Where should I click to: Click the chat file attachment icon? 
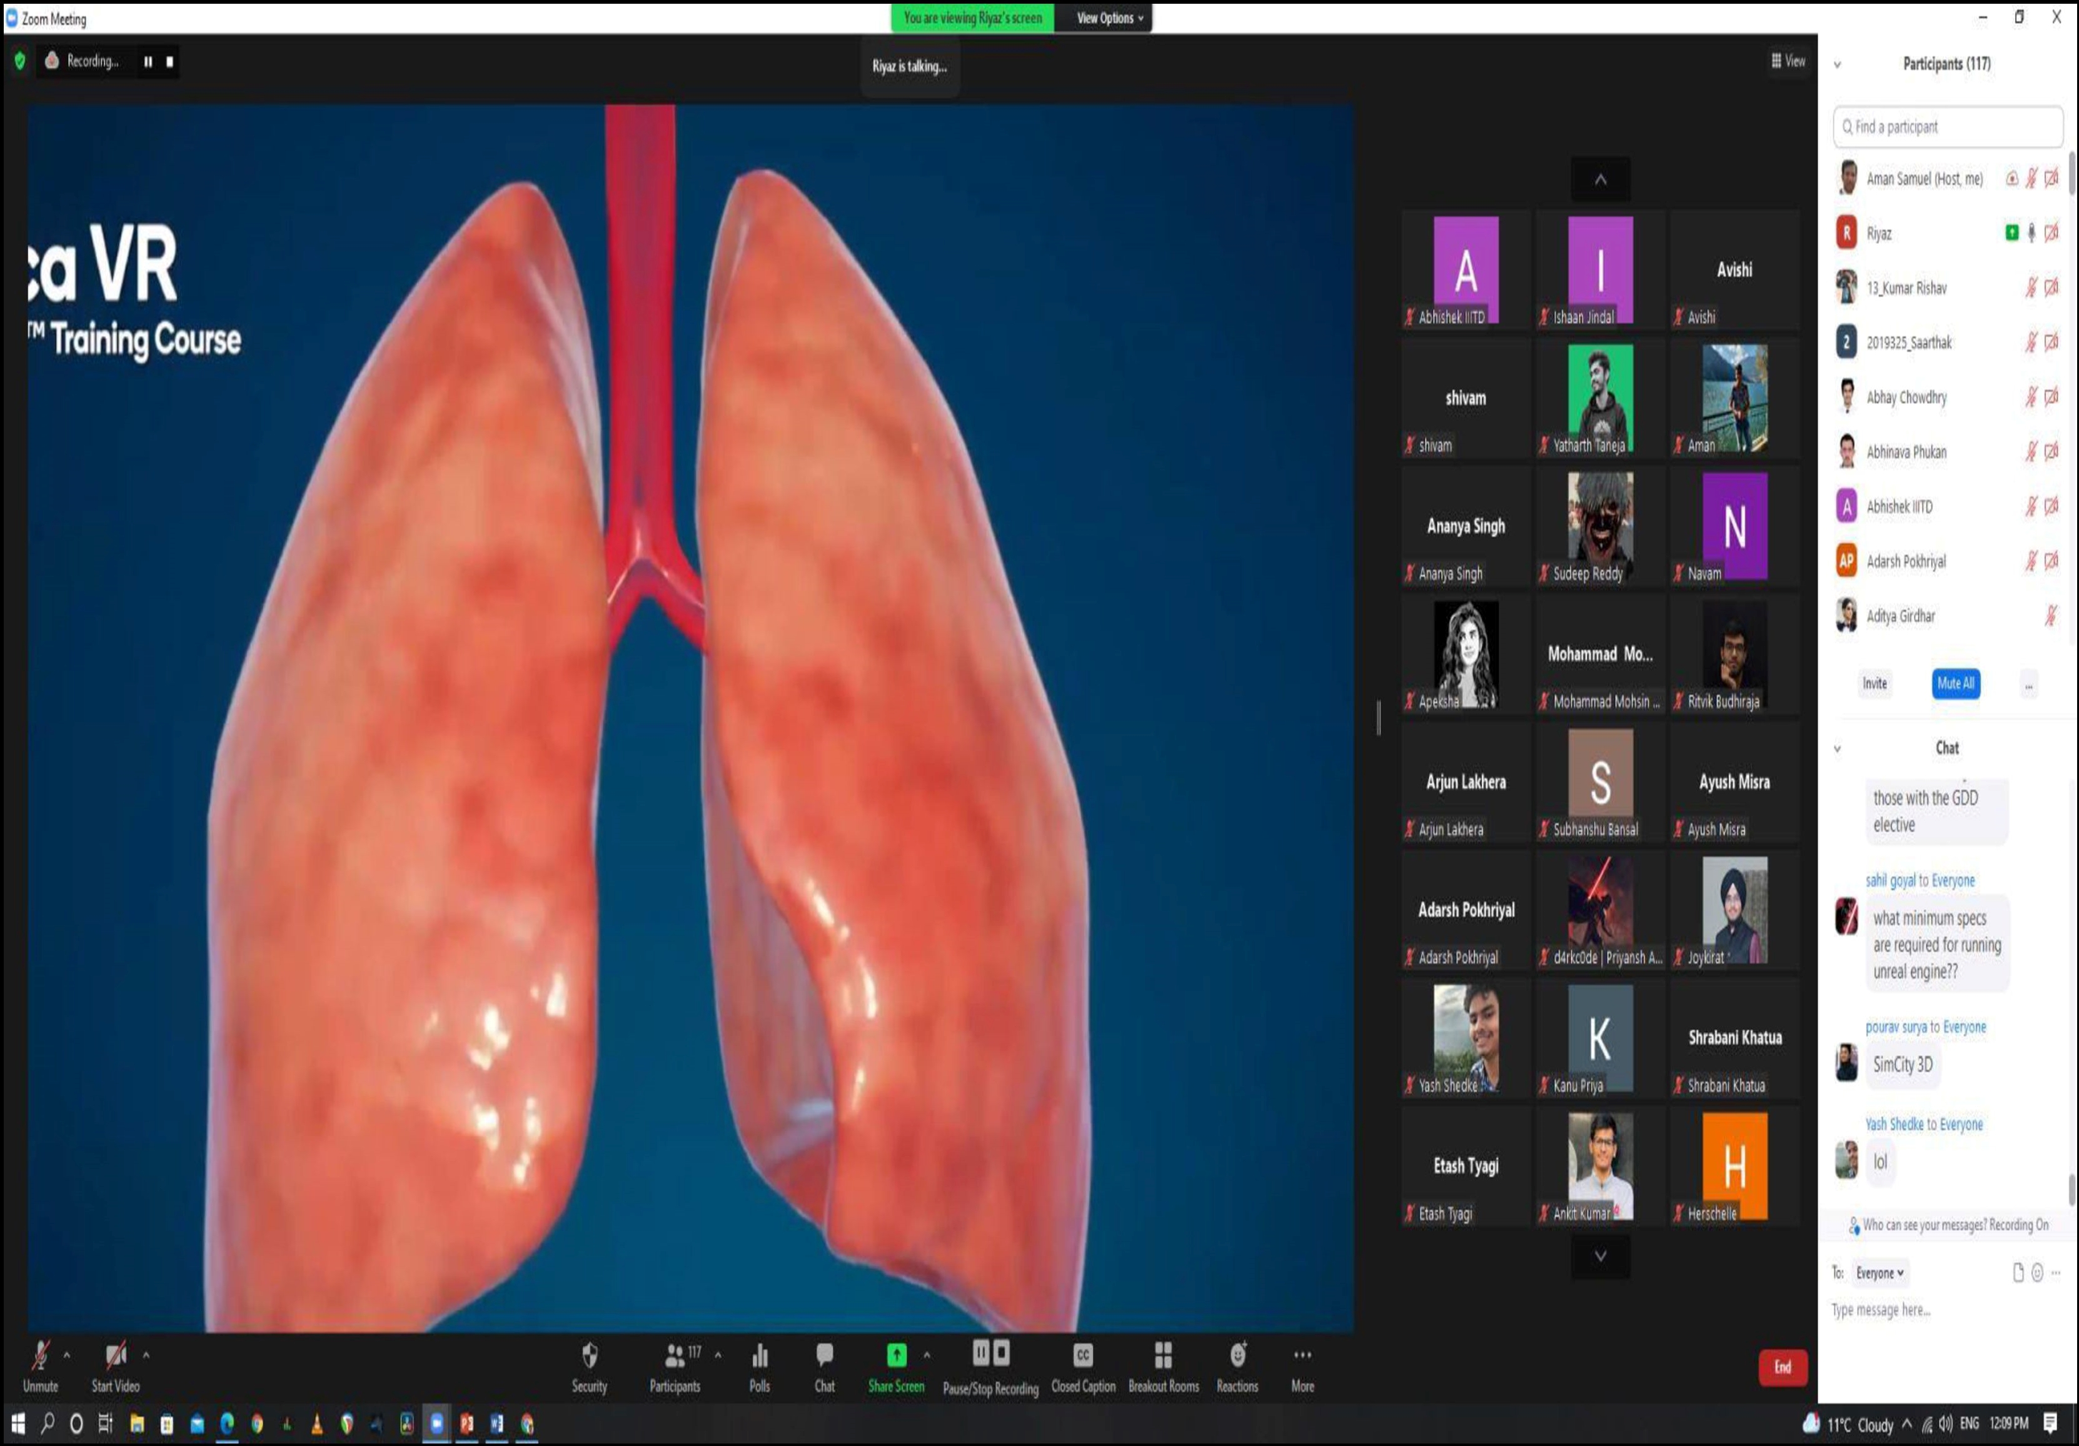click(x=2018, y=1273)
